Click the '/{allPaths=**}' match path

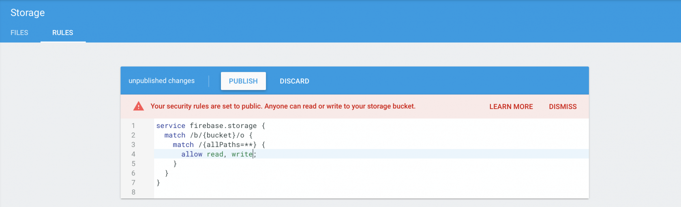pos(227,145)
